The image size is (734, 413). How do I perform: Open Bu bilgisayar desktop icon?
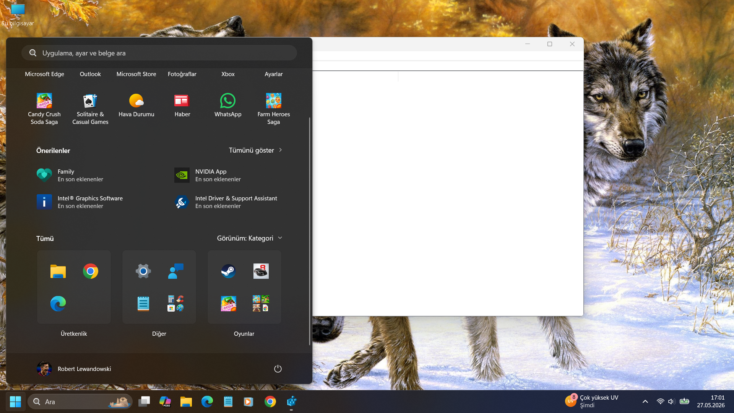18,15
